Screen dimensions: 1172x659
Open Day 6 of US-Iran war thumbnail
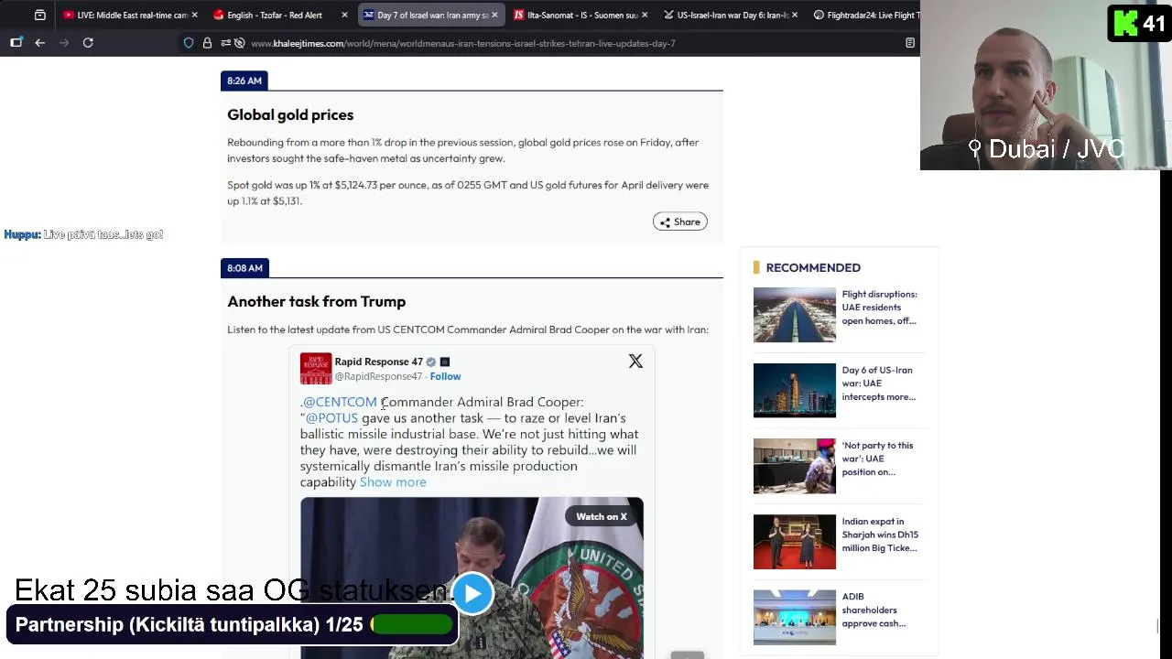(794, 391)
